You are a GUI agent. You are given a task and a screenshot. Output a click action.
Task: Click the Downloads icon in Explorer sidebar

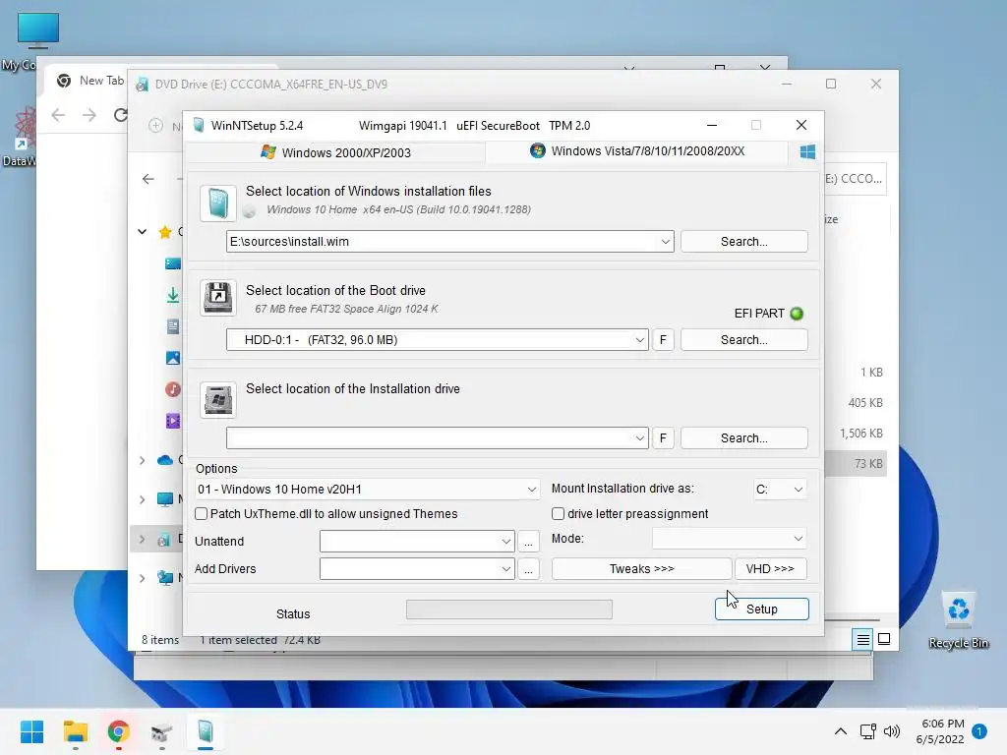click(x=173, y=295)
